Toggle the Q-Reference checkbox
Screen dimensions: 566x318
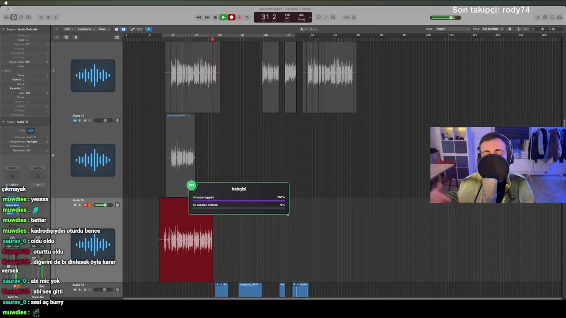coord(28,146)
